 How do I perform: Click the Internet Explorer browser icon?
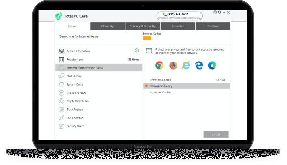186,65
